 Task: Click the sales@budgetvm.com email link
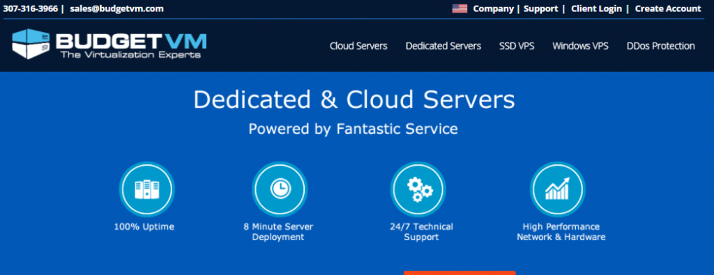point(116,8)
